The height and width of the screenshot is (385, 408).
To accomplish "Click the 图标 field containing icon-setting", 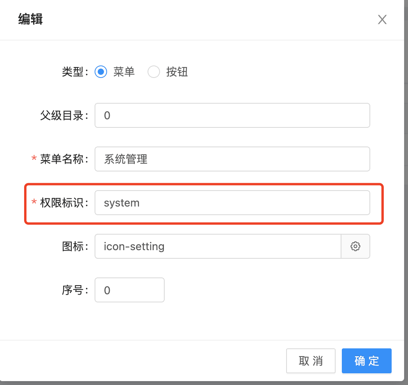I will click(x=218, y=246).
